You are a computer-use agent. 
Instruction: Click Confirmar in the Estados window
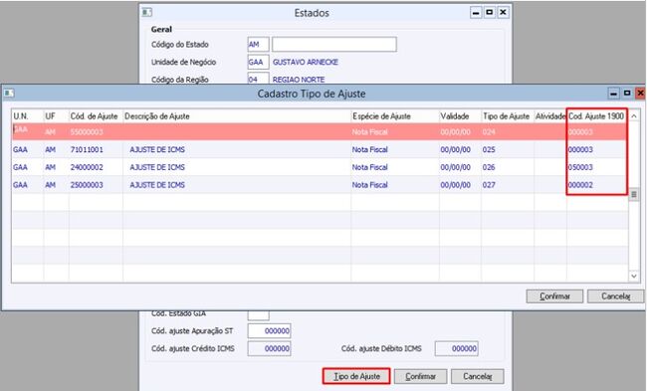(420, 376)
